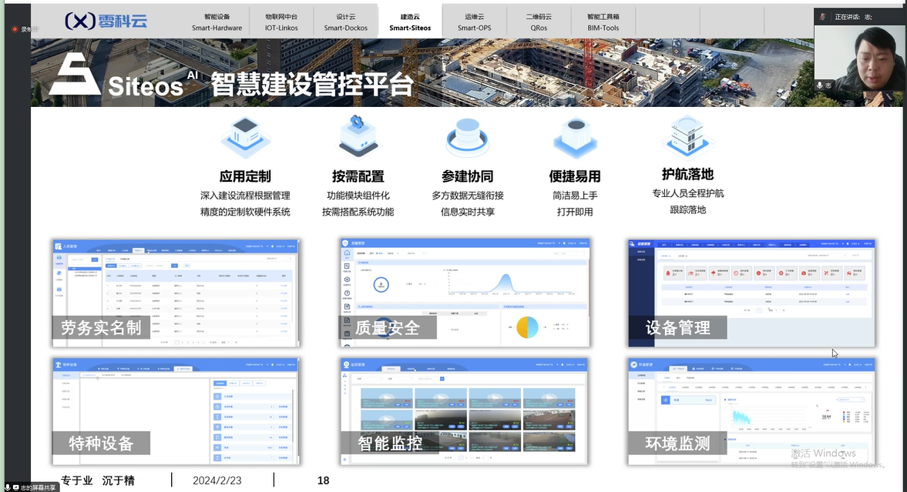Click the page number 18

(324, 480)
